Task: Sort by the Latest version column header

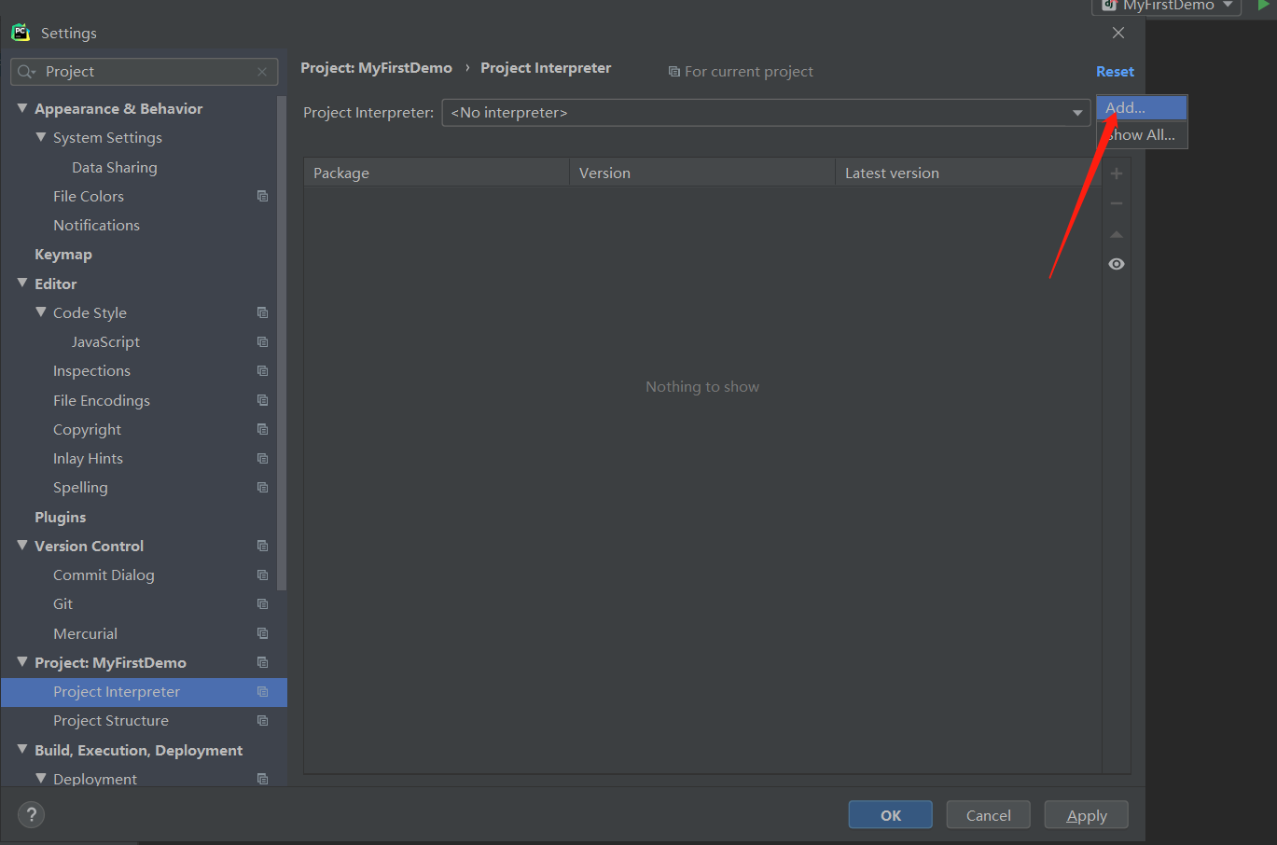Action: (x=968, y=173)
